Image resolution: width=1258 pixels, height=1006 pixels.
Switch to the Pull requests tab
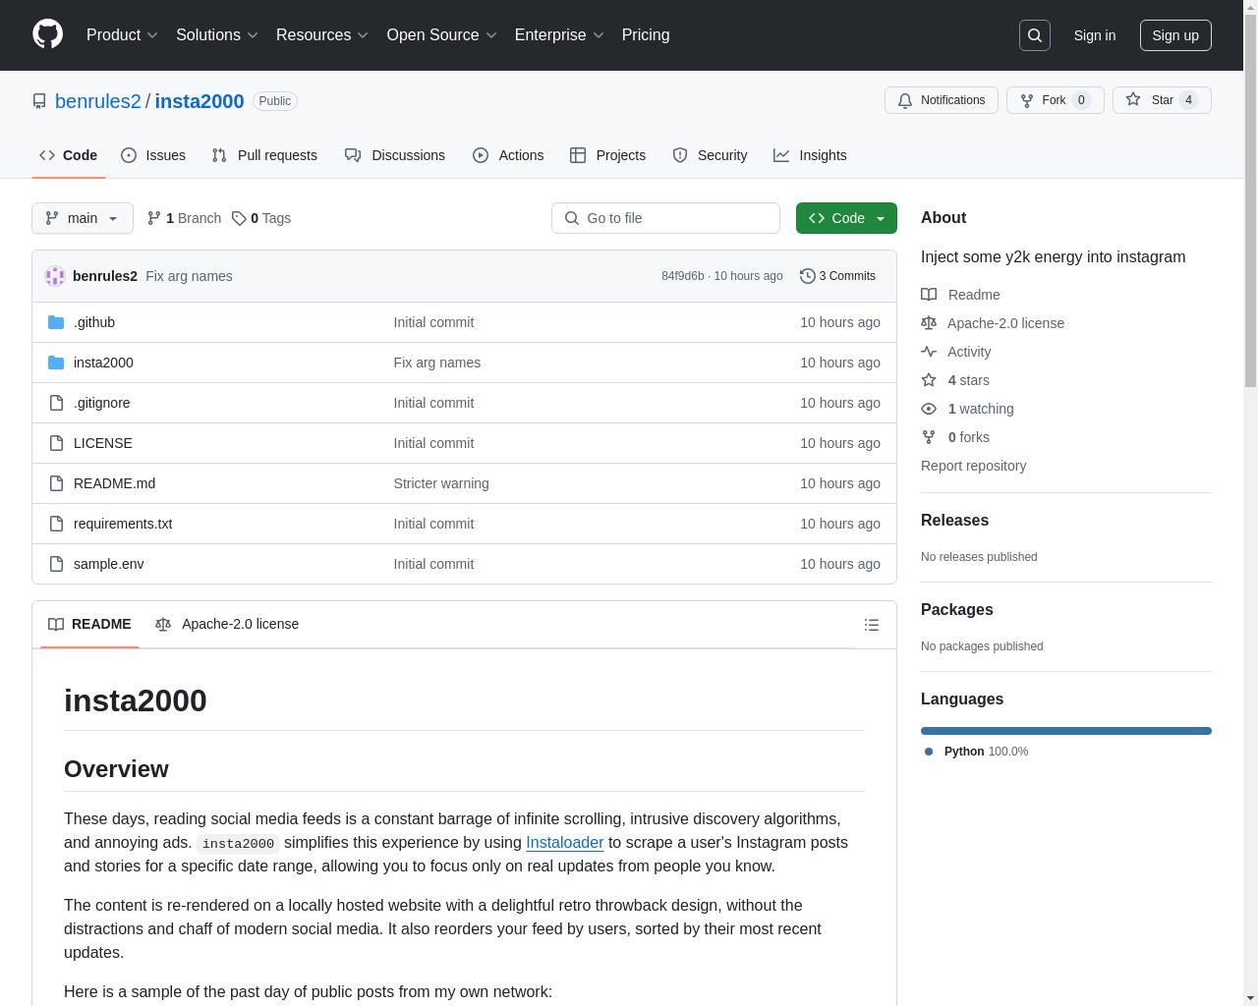pos(264,155)
